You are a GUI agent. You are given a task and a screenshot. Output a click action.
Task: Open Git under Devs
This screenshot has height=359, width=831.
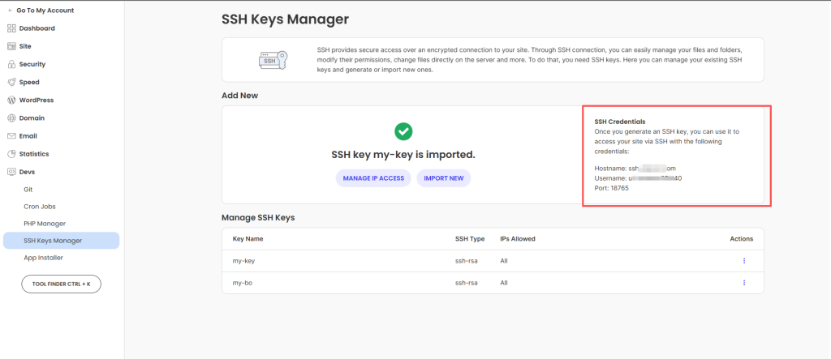(x=28, y=189)
